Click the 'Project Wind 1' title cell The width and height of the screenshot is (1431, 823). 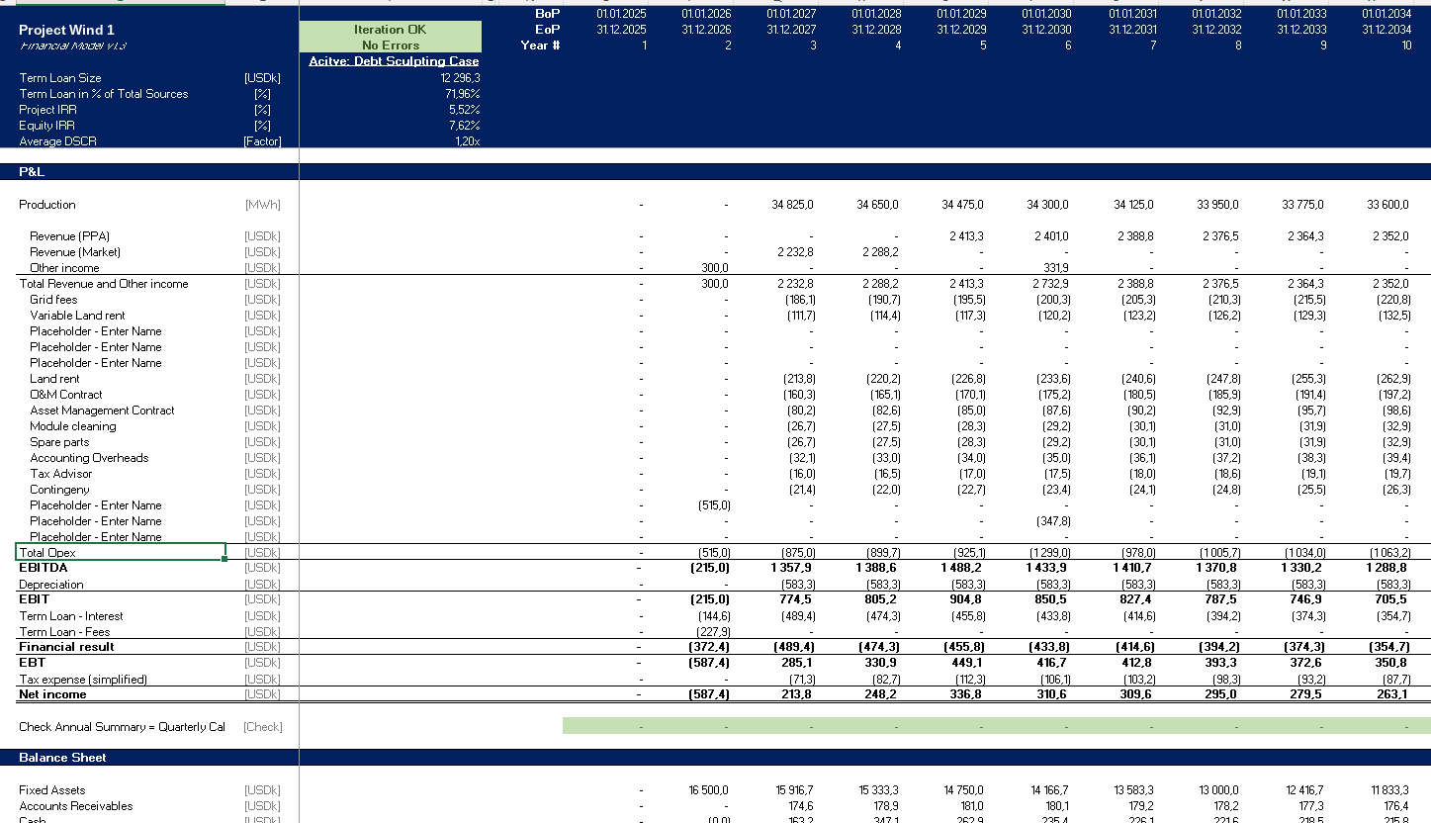66,31
